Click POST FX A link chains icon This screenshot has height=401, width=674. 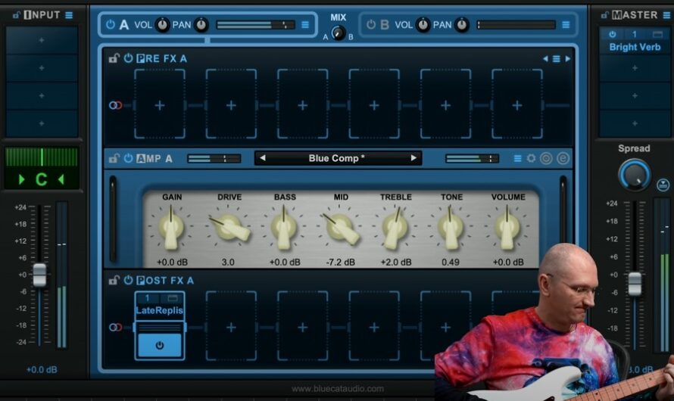tap(115, 327)
